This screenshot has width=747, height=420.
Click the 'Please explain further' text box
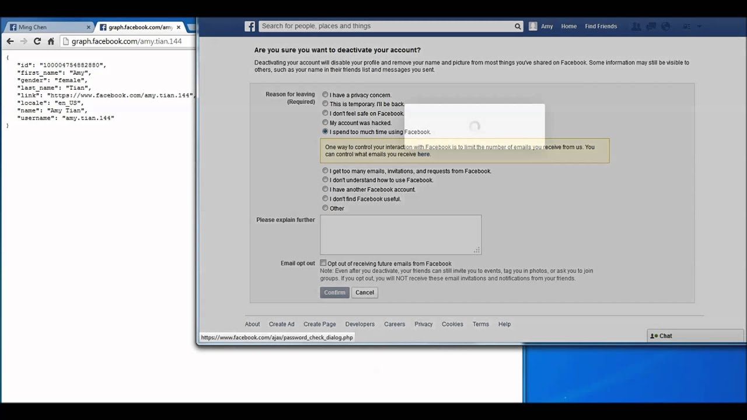tap(400, 235)
